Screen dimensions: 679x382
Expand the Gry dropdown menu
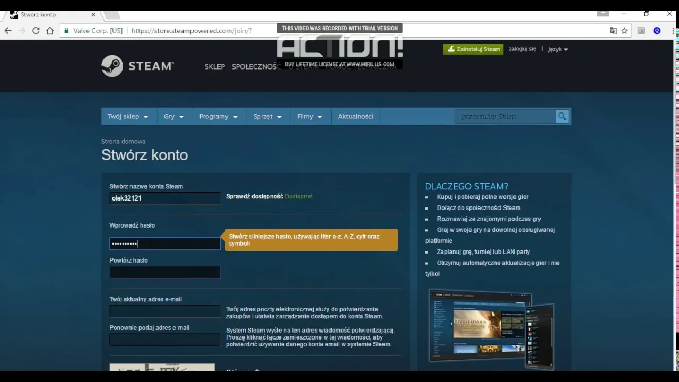(174, 117)
